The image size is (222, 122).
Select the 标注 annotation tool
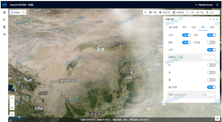pos(210,13)
